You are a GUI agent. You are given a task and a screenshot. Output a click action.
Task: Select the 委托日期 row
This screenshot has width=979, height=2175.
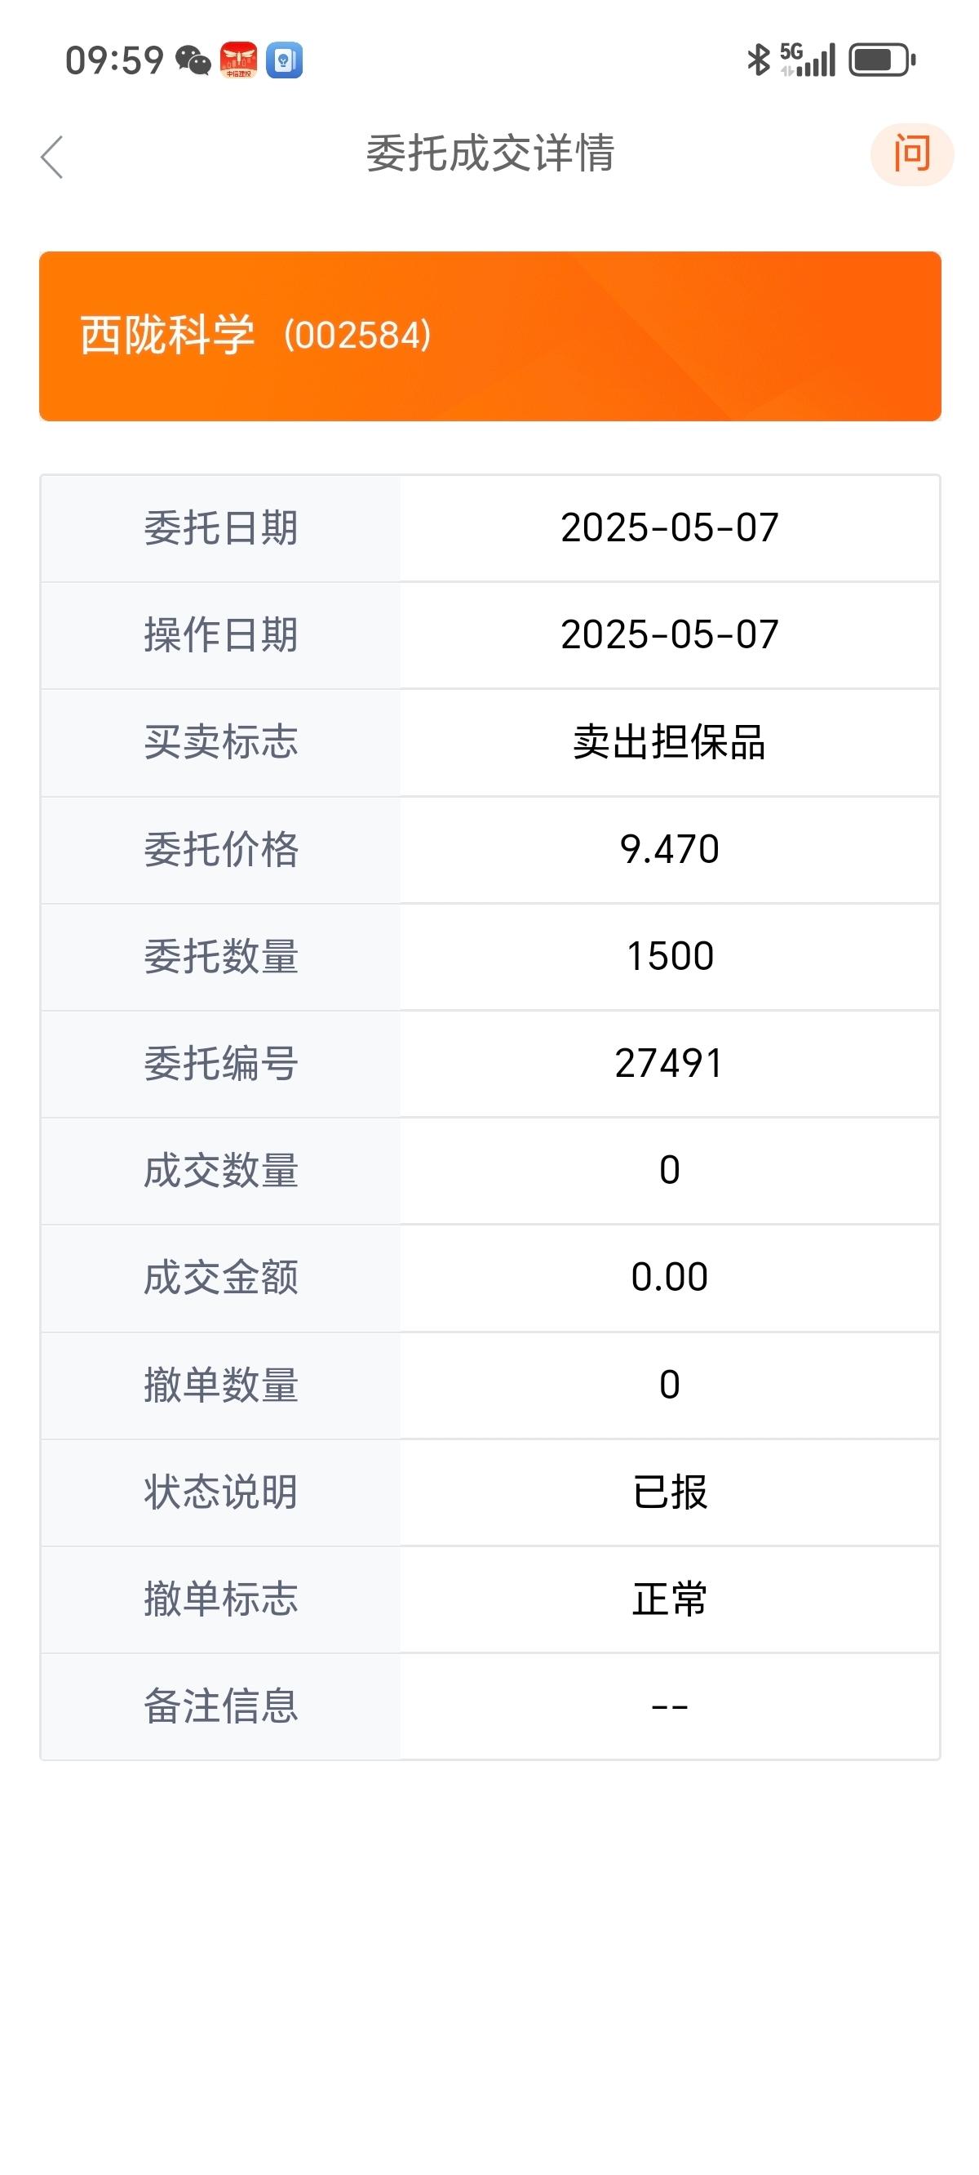pos(489,527)
